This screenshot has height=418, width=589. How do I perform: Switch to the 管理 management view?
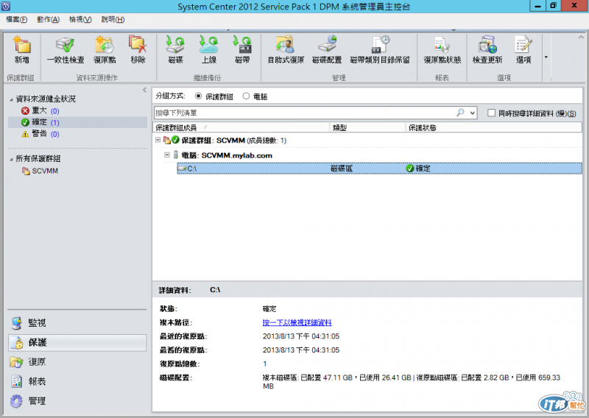pos(77,401)
